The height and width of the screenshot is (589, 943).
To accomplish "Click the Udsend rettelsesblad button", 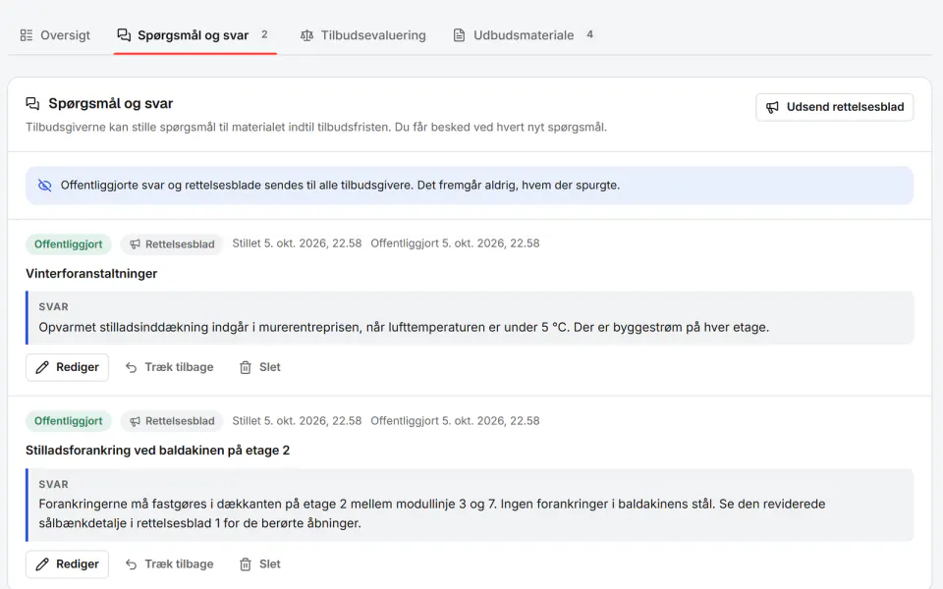I will pyautogui.click(x=834, y=107).
